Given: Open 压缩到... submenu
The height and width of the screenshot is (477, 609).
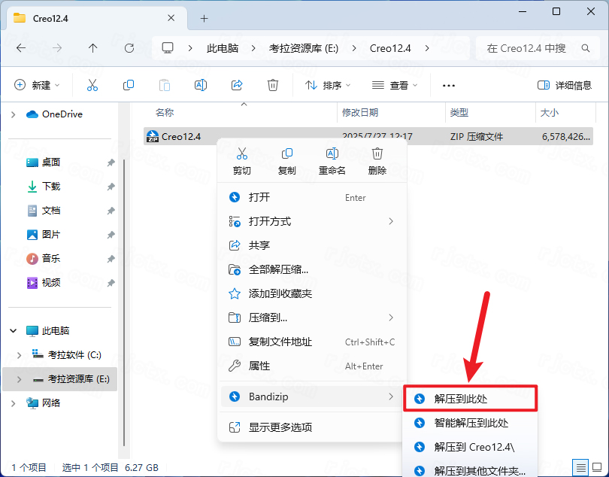Looking at the screenshot, I should [313, 317].
